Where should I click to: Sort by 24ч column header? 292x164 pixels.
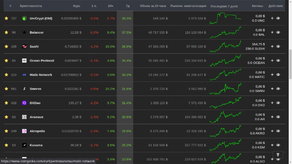click(x=111, y=6)
